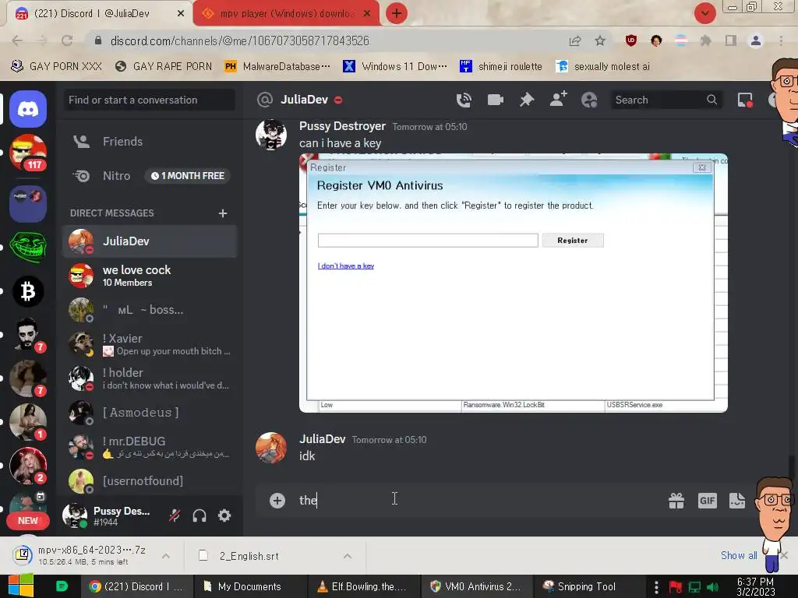Click Show all downloads link
The width and height of the screenshot is (798, 598).
739,555
